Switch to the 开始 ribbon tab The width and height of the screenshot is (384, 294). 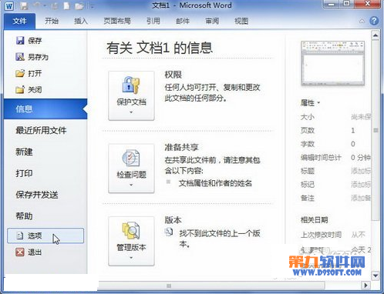coord(52,21)
